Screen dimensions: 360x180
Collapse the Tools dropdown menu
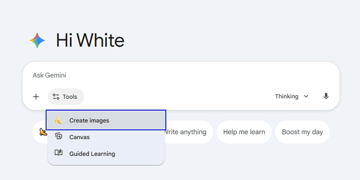[66, 97]
